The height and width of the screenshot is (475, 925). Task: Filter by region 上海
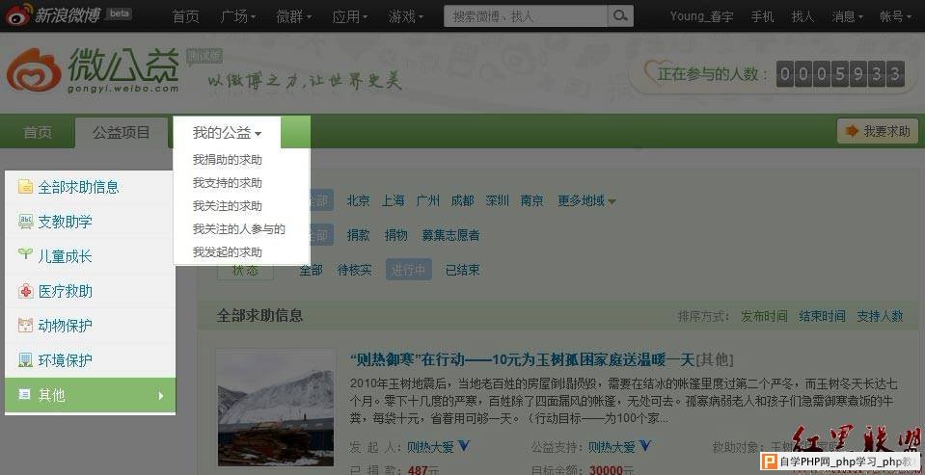click(x=393, y=201)
